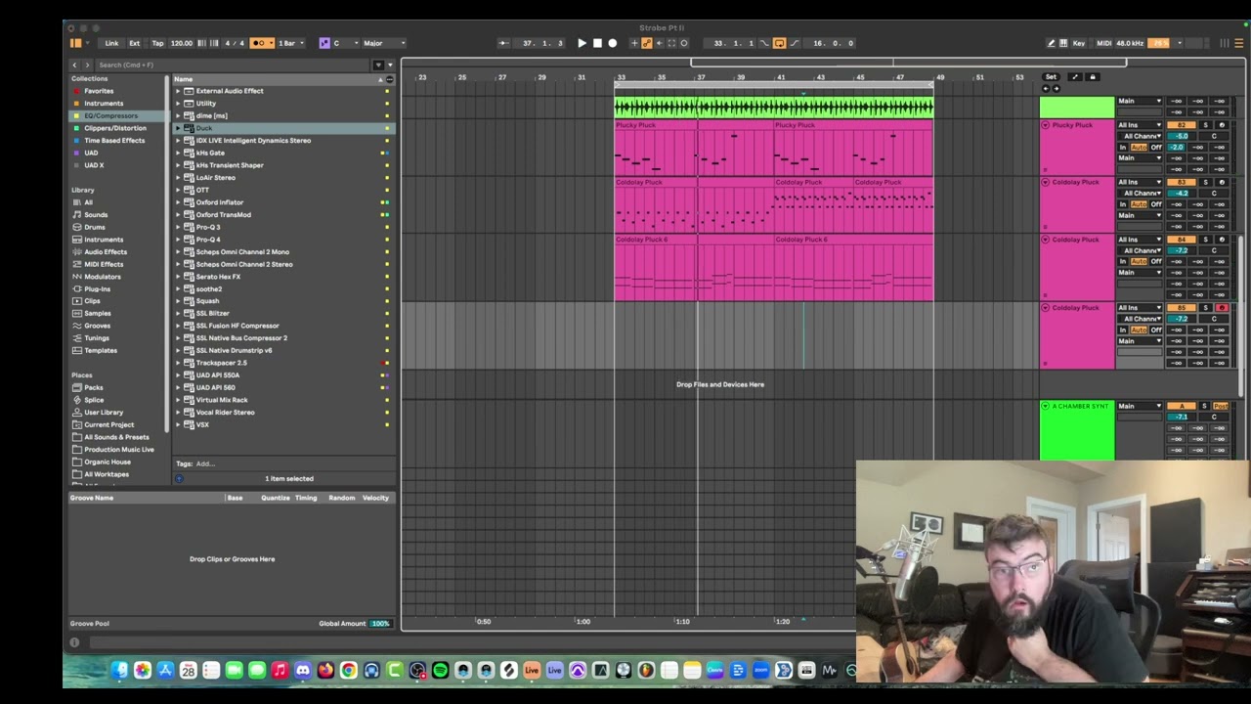1251x704 pixels.
Task: Click the A CHAMBER SYNT Post button
Action: pos(1221,406)
